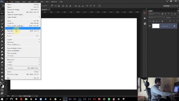Select the Eyedropper tool

pyautogui.click(x=2, y=31)
